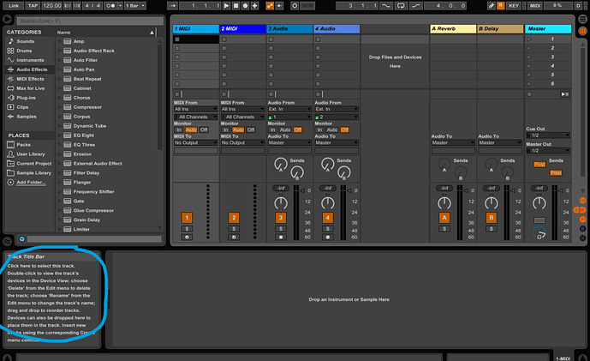Toggle the Punch-In switch
This screenshot has width=590, height=361.
pos(385,6)
